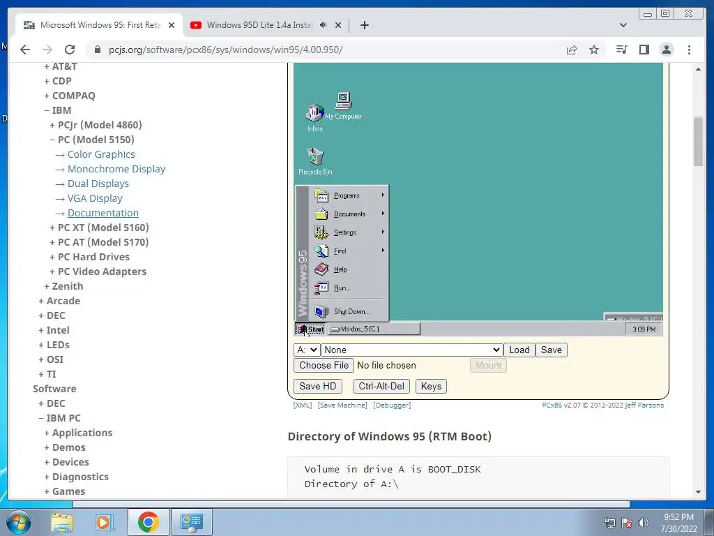Viewport: 714px width, 536px height.
Task: Reload the page in Chrome
Action: (70, 50)
